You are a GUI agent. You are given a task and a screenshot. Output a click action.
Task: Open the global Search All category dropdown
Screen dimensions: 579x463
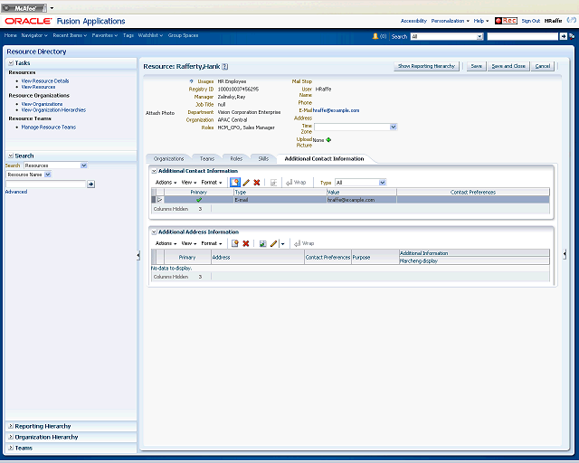[x=479, y=36]
